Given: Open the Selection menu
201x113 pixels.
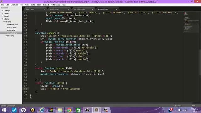Looking at the screenshot, I should point(14,5).
